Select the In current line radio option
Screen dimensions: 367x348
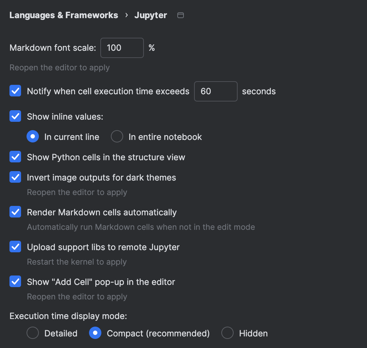tap(33, 137)
